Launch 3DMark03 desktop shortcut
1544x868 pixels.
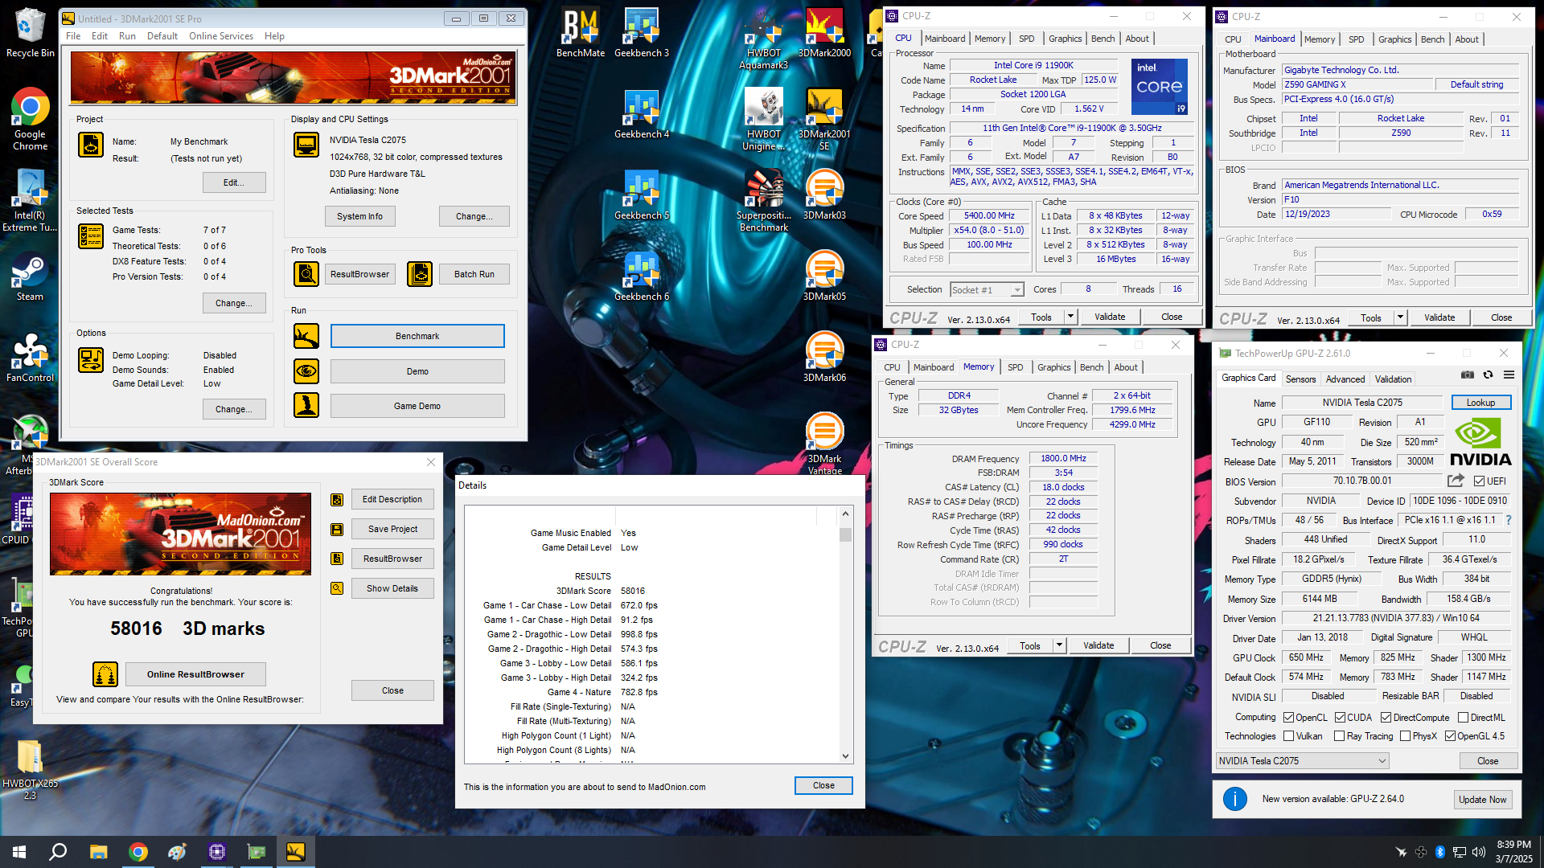(824, 195)
